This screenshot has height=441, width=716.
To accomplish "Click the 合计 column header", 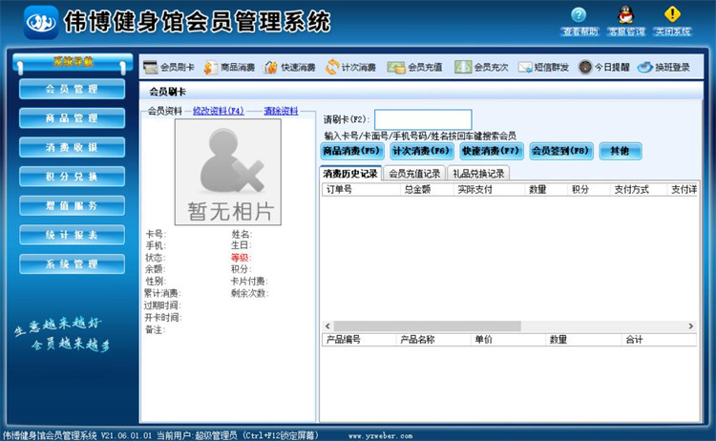I will coord(659,340).
